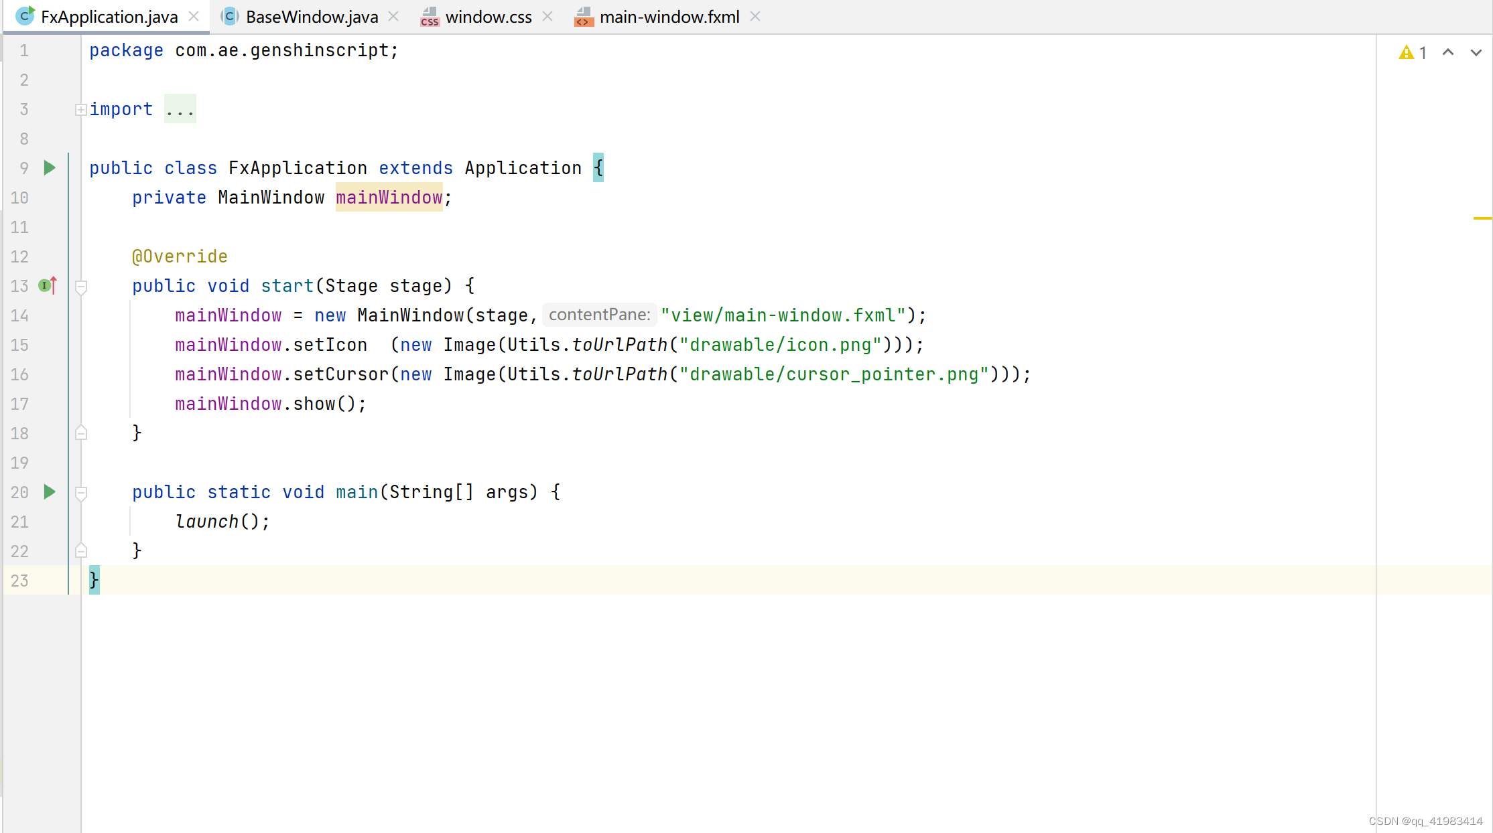Click the @Override annotation
1493x833 pixels.
(x=180, y=256)
